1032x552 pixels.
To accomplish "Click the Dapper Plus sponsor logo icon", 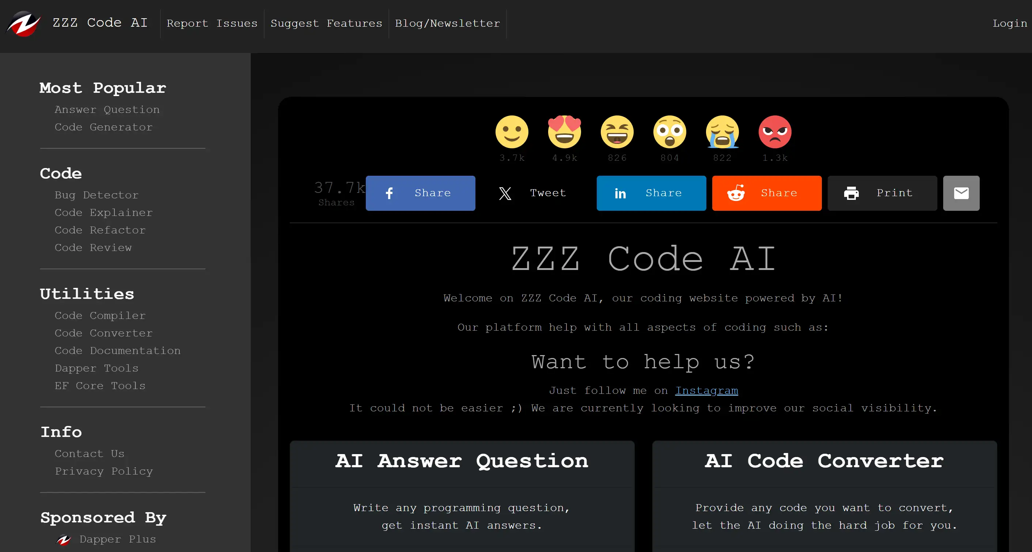I will click(x=63, y=540).
